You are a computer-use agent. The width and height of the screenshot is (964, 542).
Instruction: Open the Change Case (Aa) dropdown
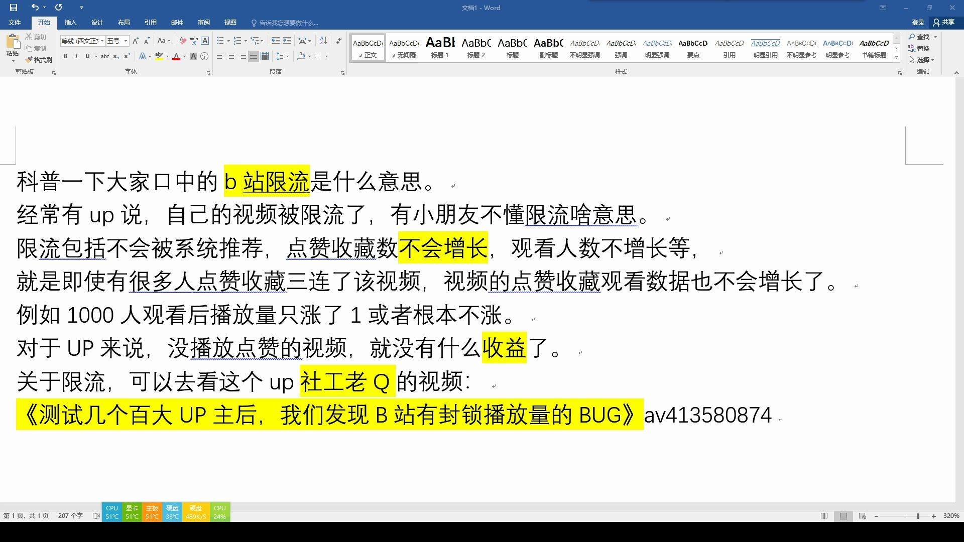pos(164,41)
